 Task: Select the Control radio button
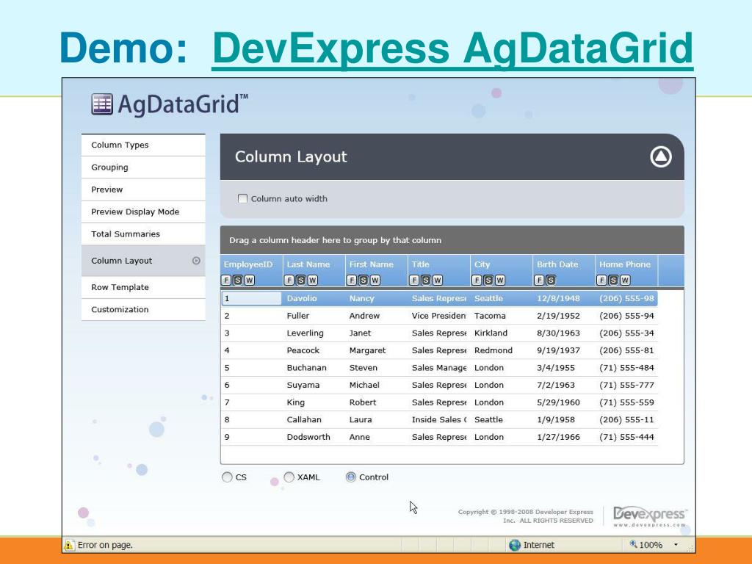351,477
